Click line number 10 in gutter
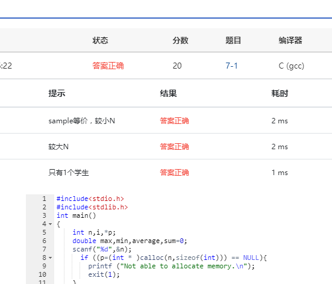The height and width of the screenshot is (284, 332). (42, 275)
